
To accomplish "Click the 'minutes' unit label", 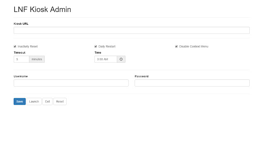I will 37,59.
